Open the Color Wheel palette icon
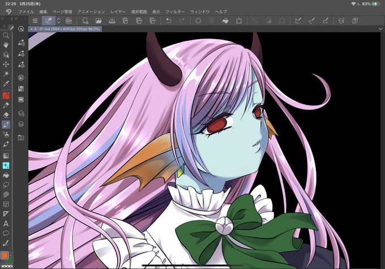Image resolution: width=385 pixels, height=269 pixels. [21, 78]
